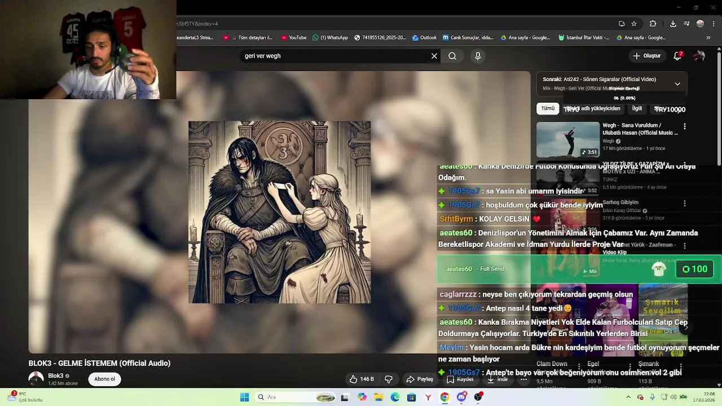Open Yandex browser from taskbar
The height and width of the screenshot is (406, 722).
(x=428, y=397)
